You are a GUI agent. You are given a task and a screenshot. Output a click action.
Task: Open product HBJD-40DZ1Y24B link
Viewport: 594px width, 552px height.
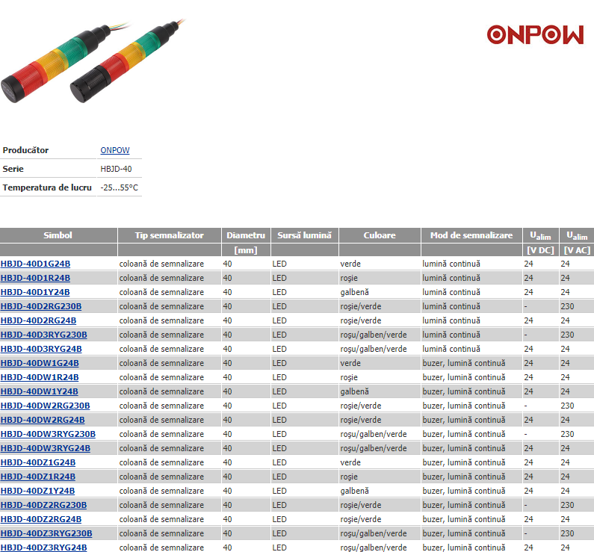pos(38,491)
